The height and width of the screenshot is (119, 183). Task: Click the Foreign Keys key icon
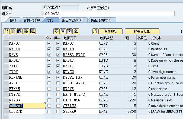click(x=95, y=31)
